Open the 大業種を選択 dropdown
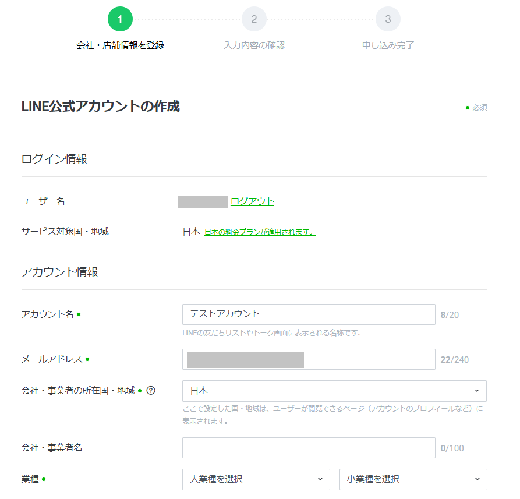This screenshot has height=499, width=520. pyautogui.click(x=256, y=479)
